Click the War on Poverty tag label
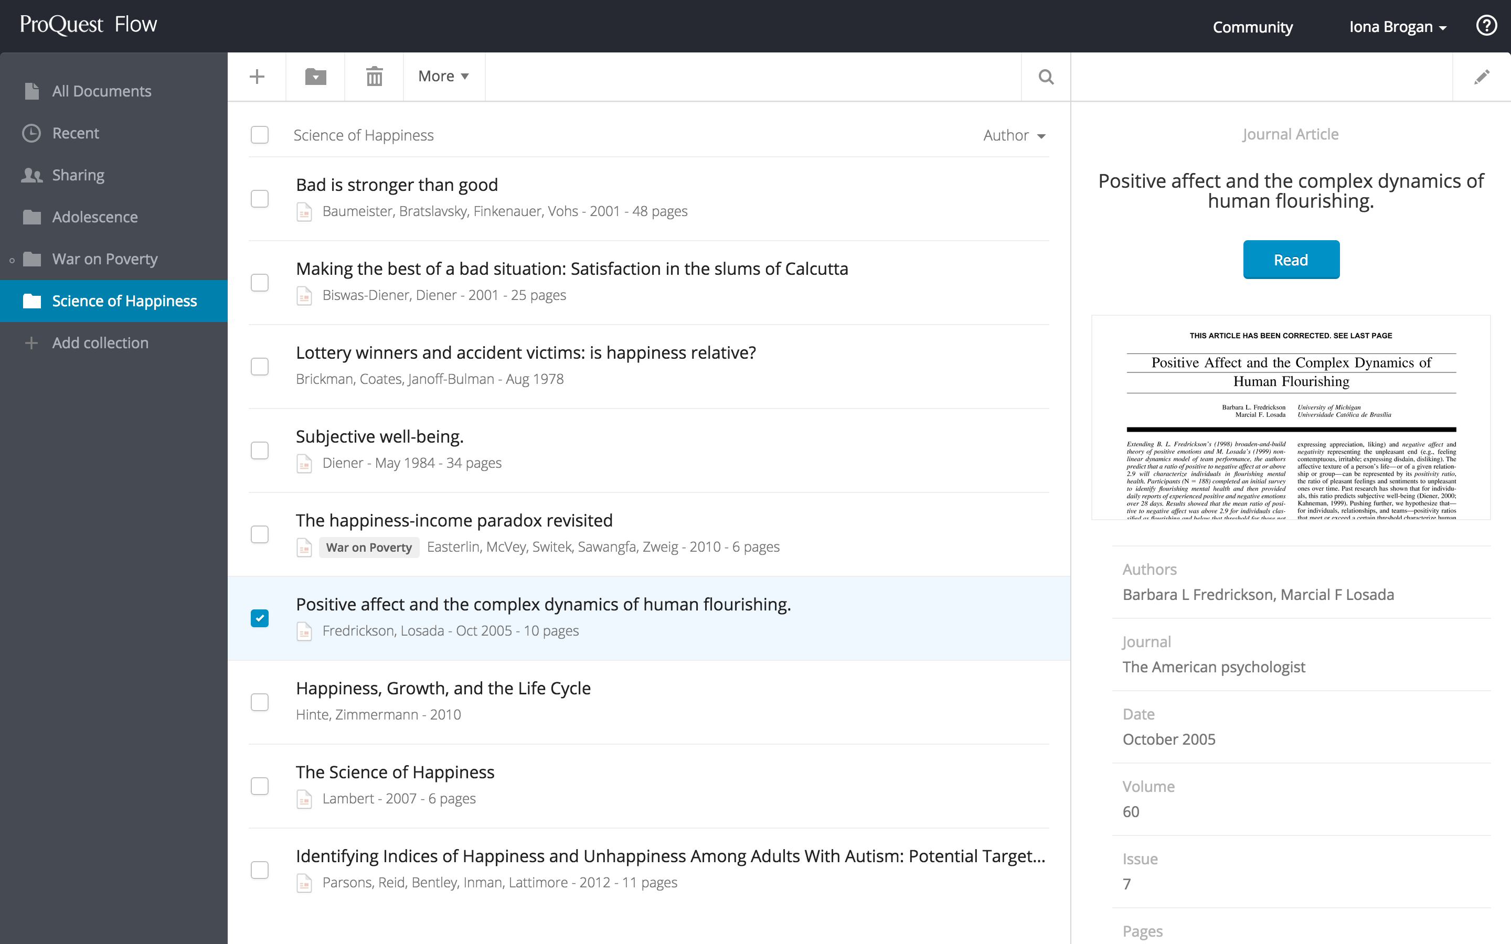1511x944 pixels. [369, 548]
